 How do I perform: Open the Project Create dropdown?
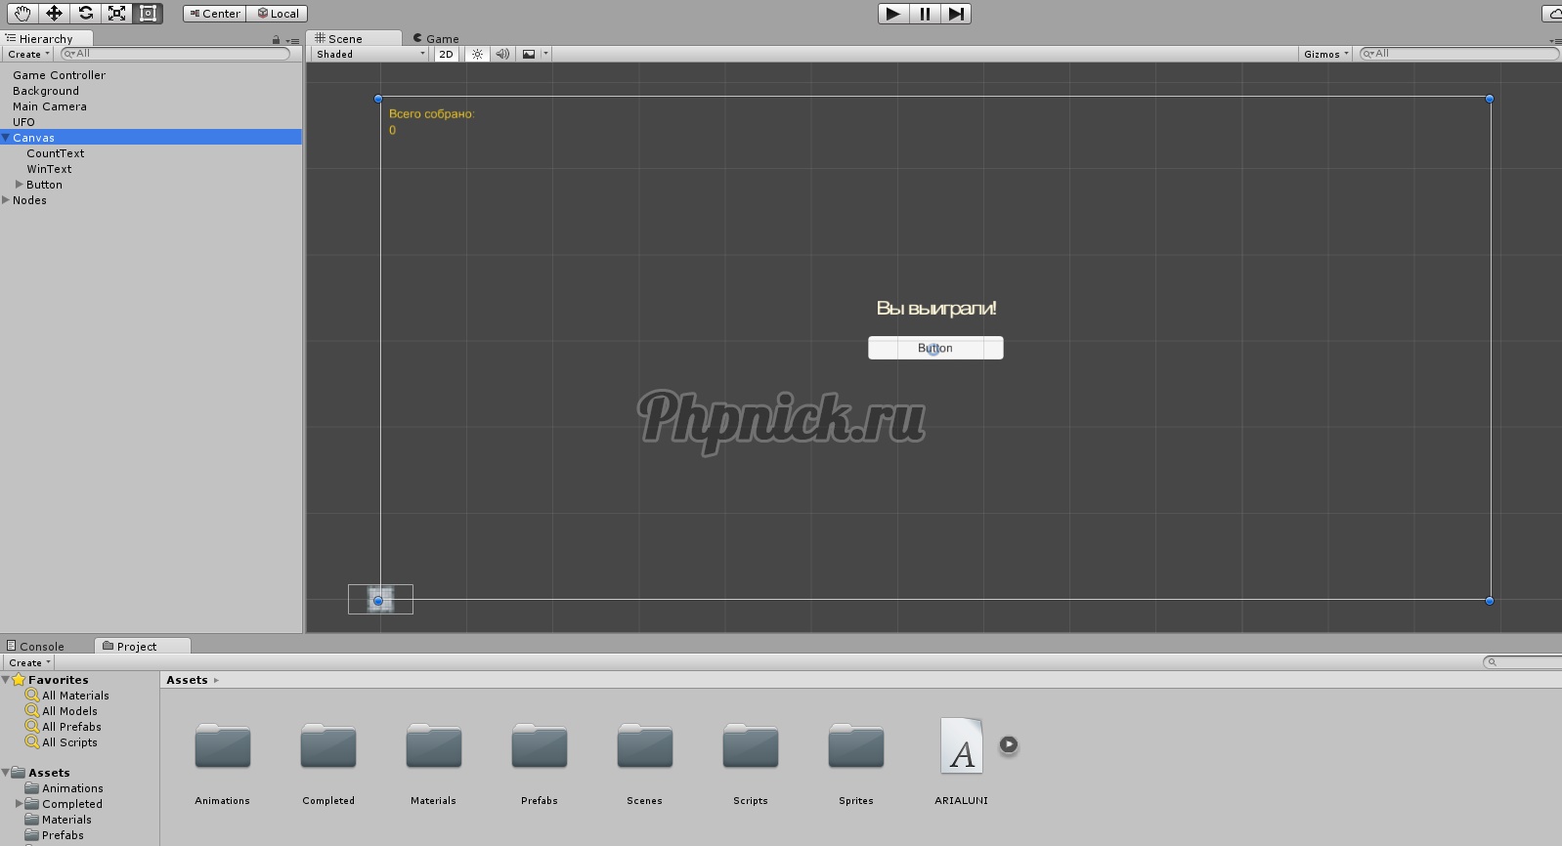click(x=28, y=662)
